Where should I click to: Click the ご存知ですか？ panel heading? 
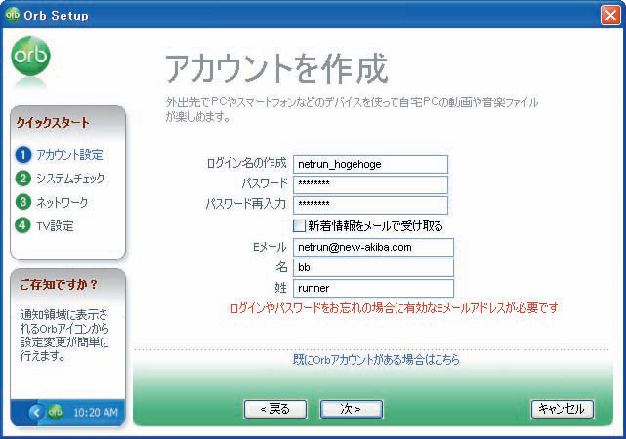tap(59, 284)
